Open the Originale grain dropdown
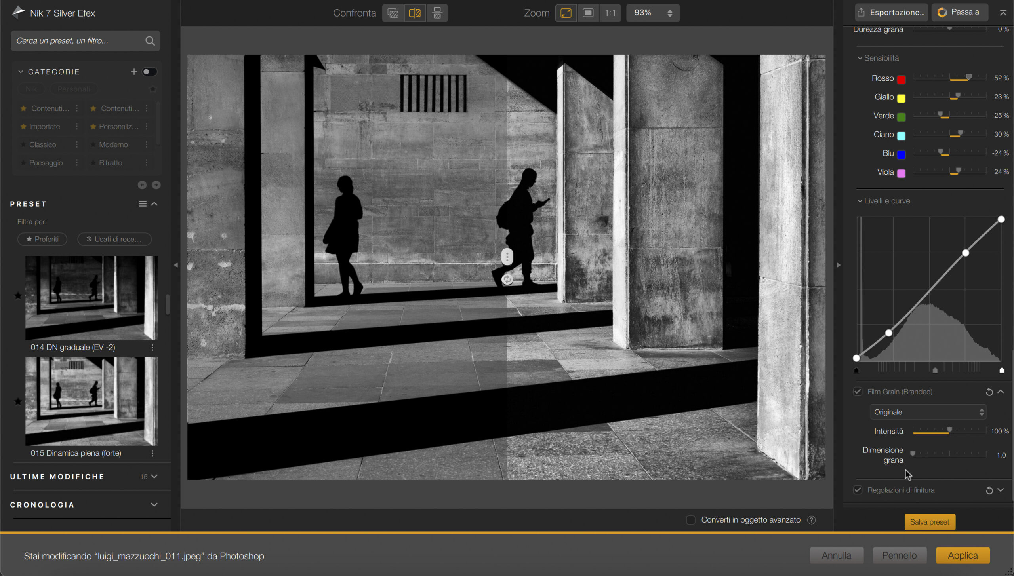The image size is (1014, 576). click(x=928, y=412)
